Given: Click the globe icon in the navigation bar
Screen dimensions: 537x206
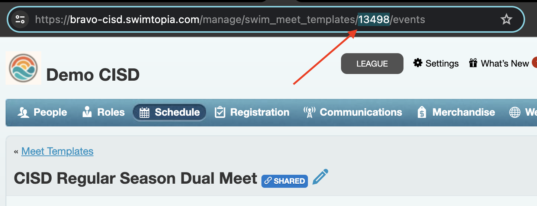Looking at the screenshot, I should (x=515, y=112).
